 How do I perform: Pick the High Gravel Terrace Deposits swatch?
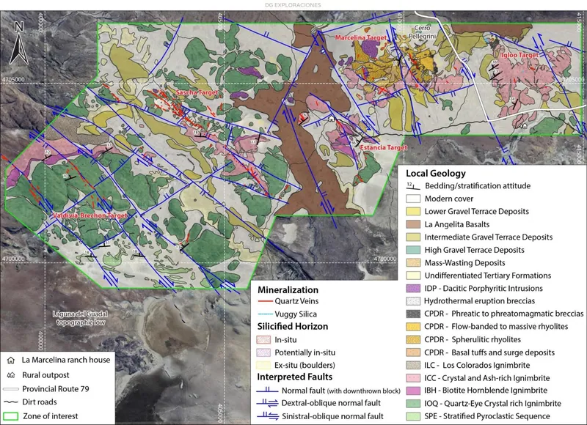[413, 250]
